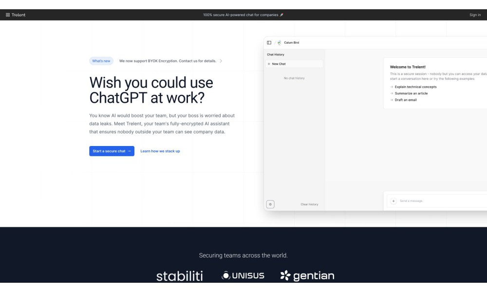Select the Calum Bird workspace name
Screen dimensions: 487x292
(x=291, y=42)
